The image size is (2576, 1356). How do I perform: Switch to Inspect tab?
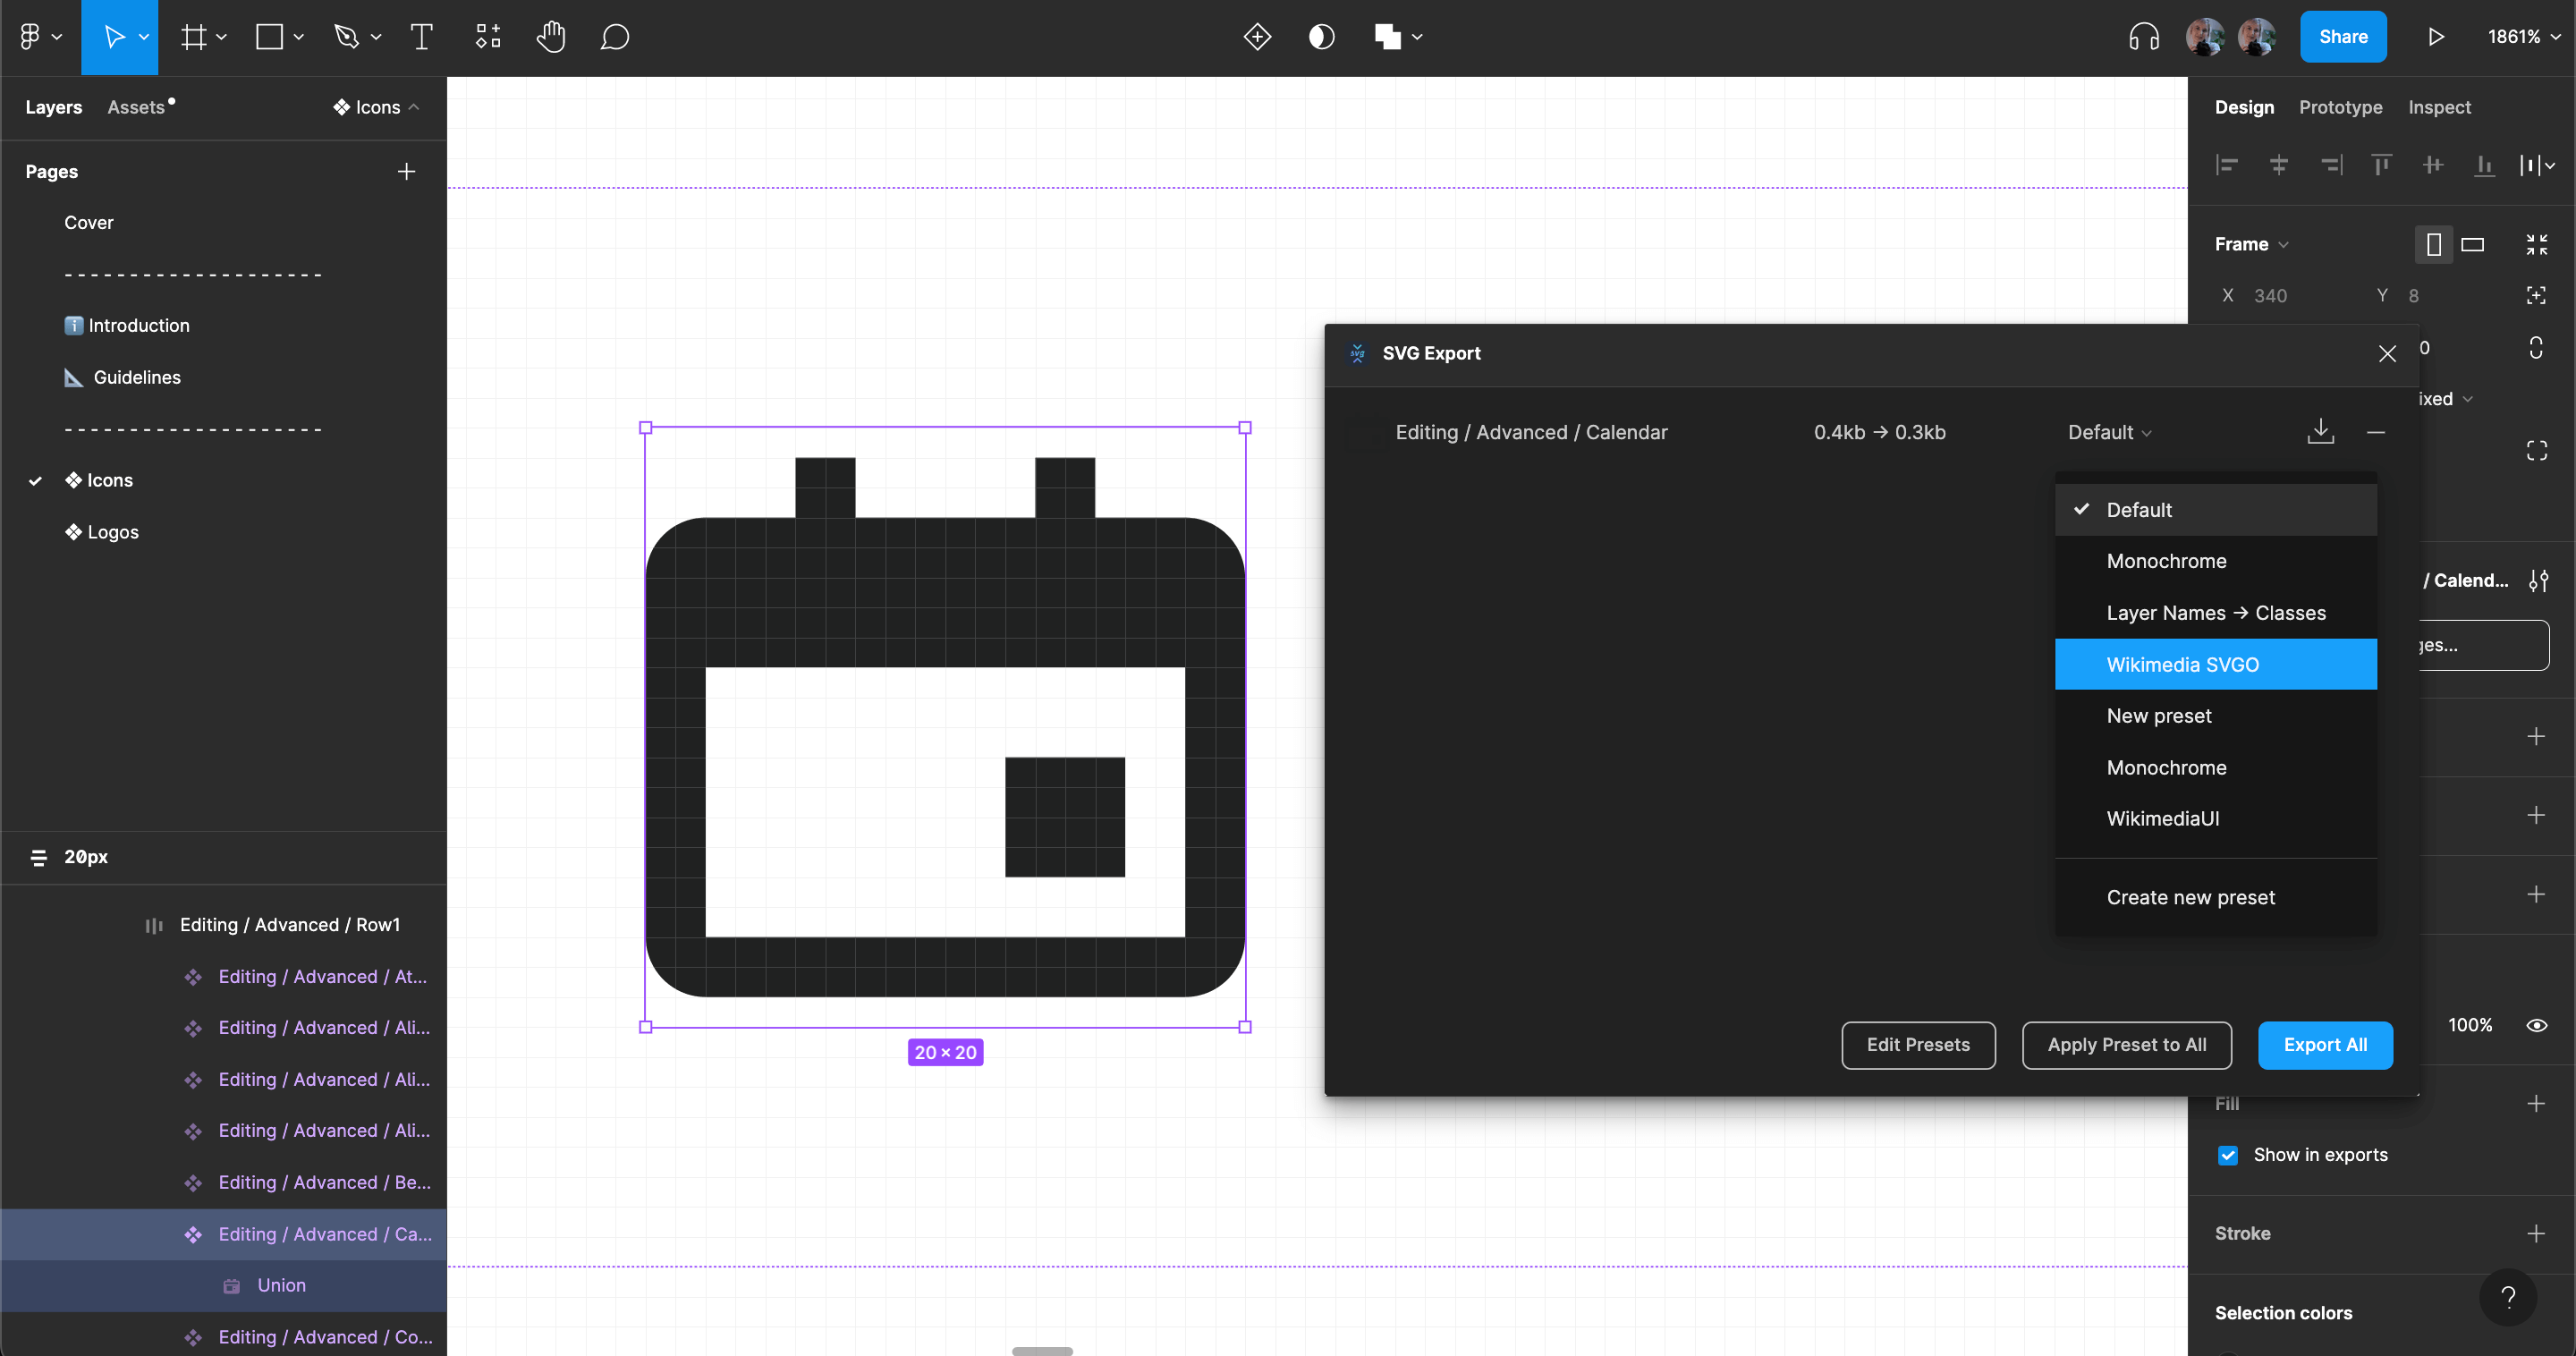click(x=2440, y=106)
